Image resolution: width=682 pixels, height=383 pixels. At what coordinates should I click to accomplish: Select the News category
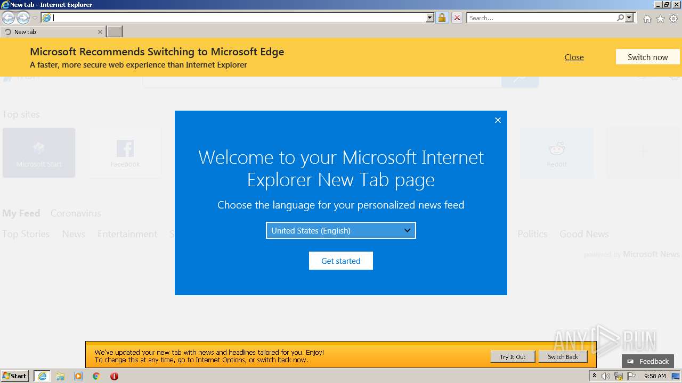[x=74, y=234]
